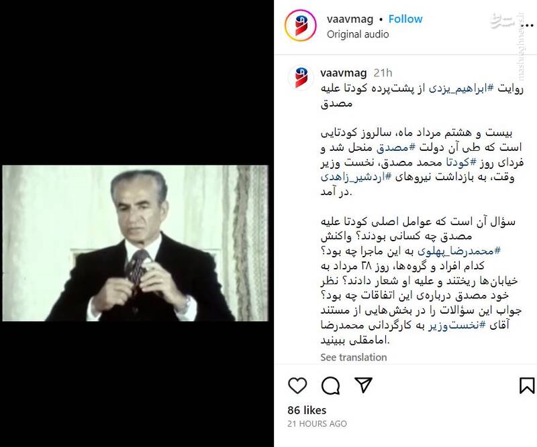
Task: Open the #اردشیر_زاهدی hashtag
Action: (356, 177)
